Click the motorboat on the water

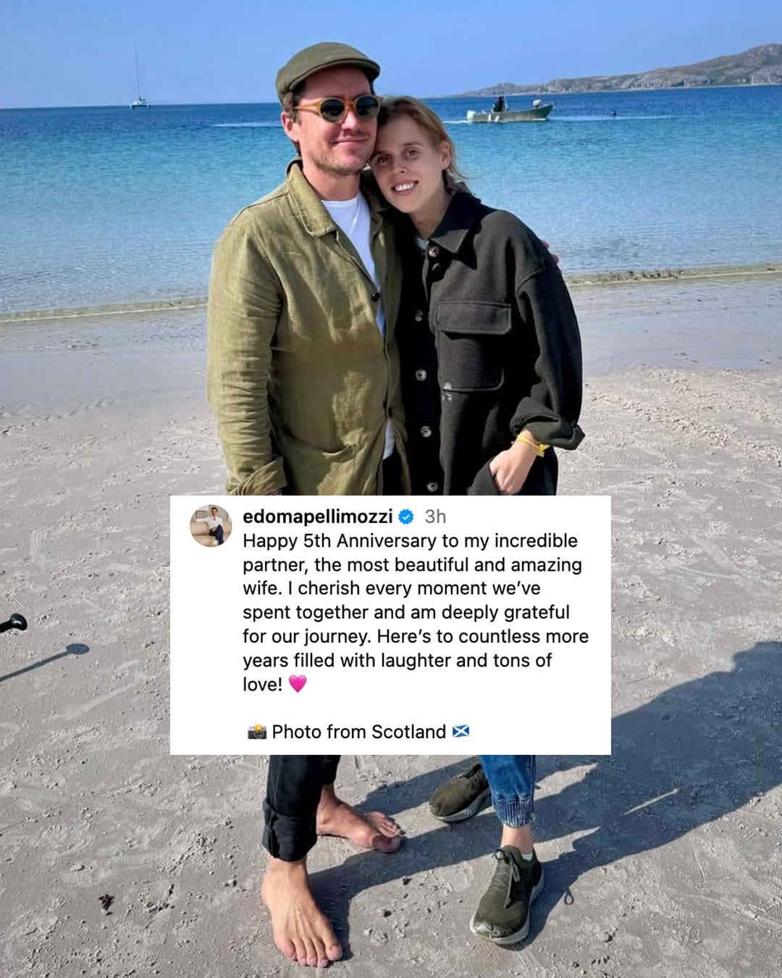(510, 110)
